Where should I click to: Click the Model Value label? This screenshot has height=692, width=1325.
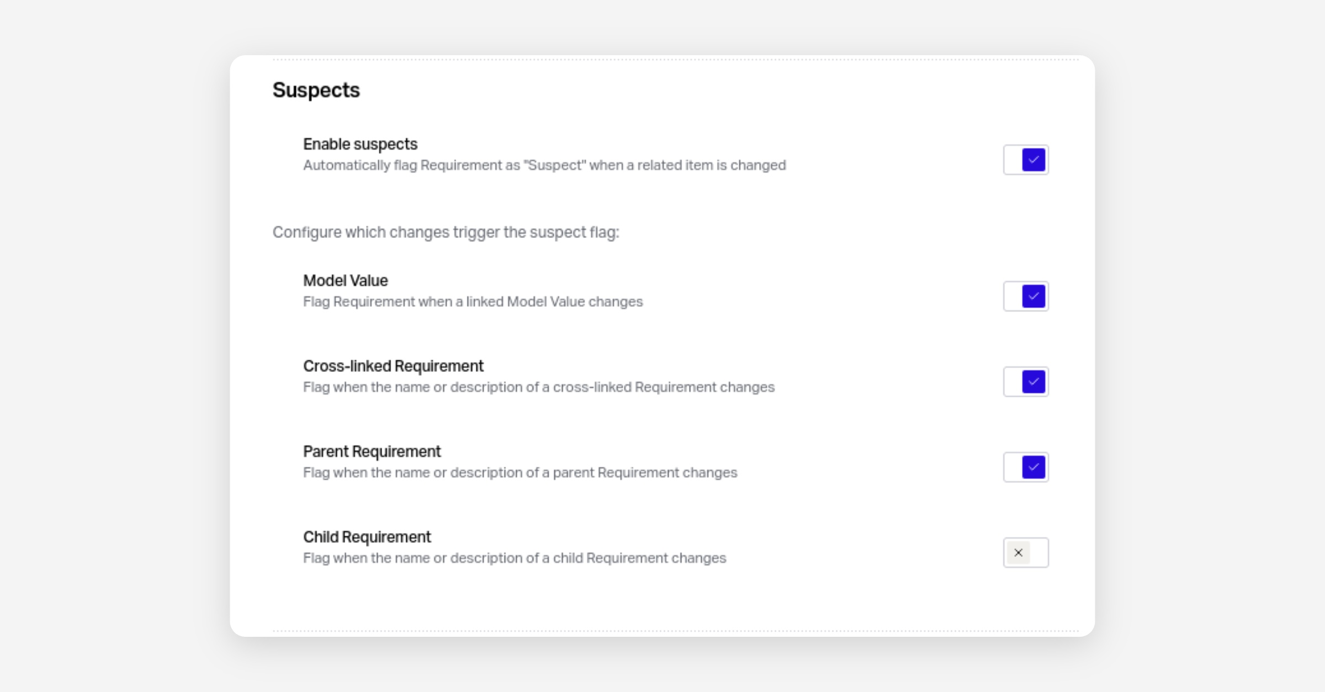(x=346, y=280)
